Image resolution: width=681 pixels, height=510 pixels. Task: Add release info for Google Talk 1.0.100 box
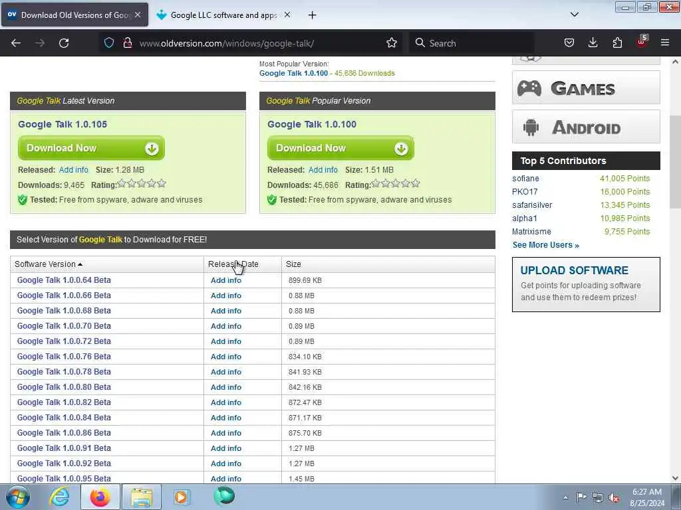coord(323,170)
